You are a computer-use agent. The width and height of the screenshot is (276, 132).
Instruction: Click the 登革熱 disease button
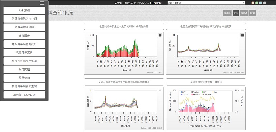[x=227, y=13]
